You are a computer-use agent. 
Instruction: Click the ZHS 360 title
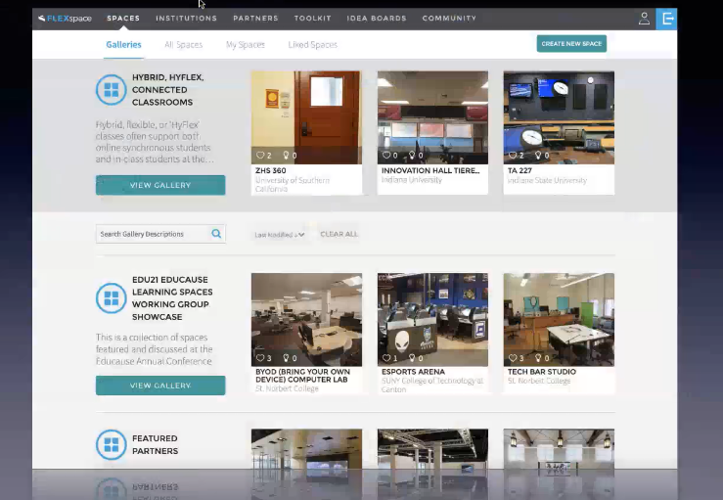[271, 170]
